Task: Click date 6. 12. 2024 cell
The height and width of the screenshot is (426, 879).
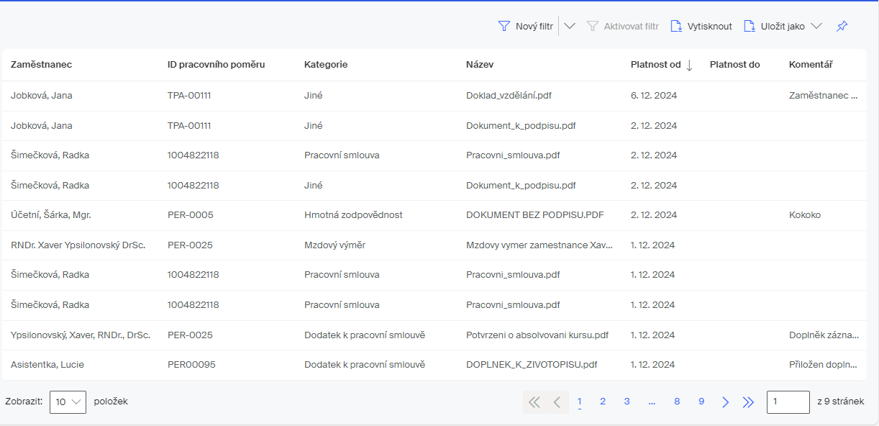Action: [654, 95]
